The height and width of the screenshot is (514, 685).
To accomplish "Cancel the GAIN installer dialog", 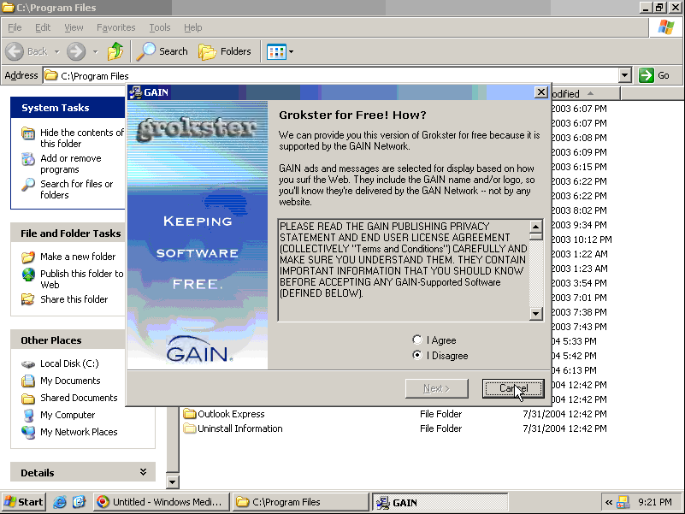I will pyautogui.click(x=513, y=388).
